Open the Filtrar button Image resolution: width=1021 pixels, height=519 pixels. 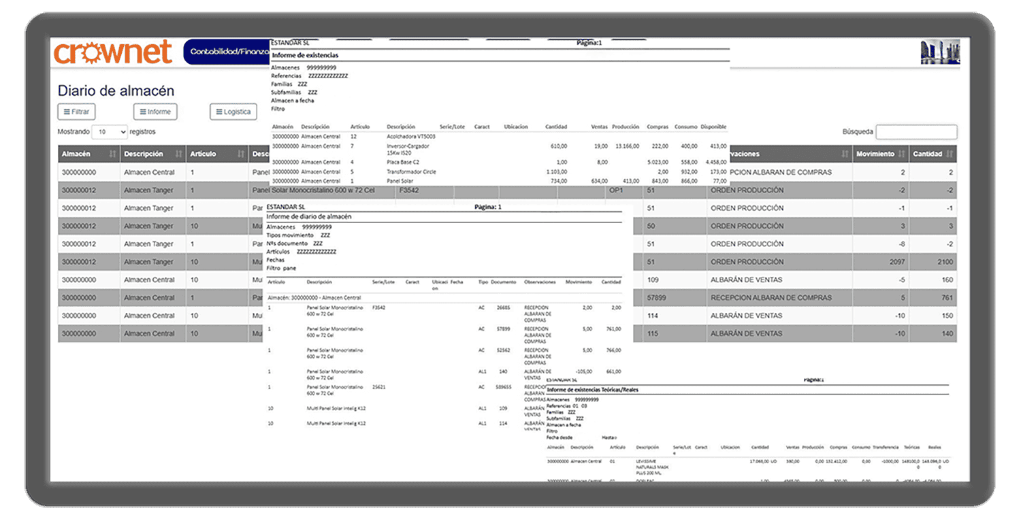click(76, 112)
